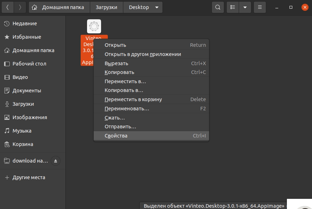This screenshot has height=209, width=312.
Task: Open Видео in the sidebar
Action: point(33,77)
